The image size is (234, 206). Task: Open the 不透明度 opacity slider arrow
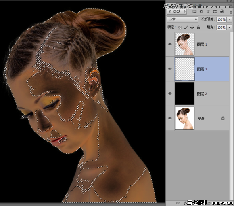[230, 19]
